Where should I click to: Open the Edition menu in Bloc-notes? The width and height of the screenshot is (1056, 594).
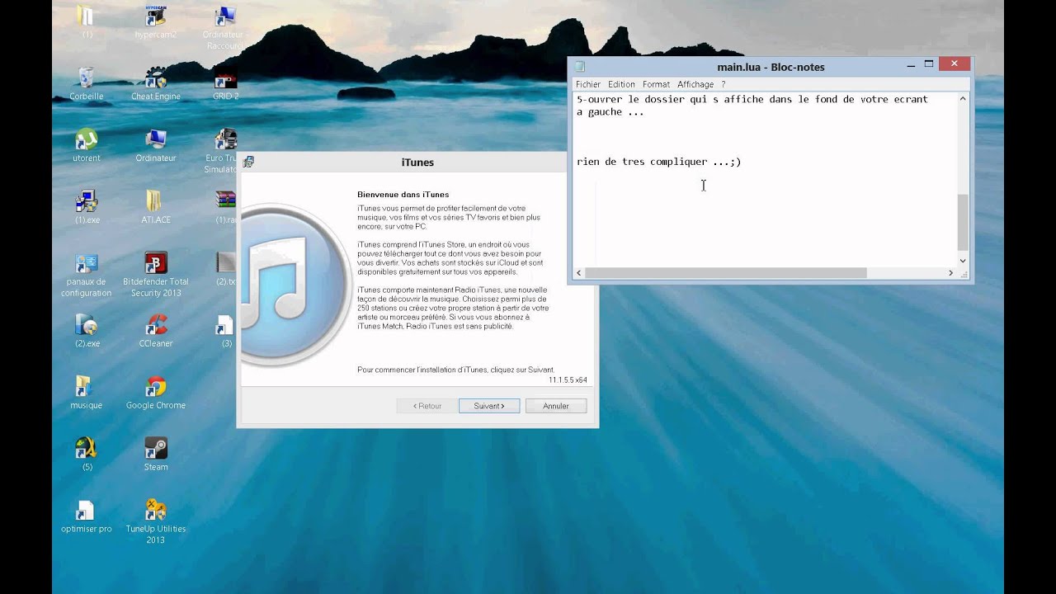[x=621, y=84]
